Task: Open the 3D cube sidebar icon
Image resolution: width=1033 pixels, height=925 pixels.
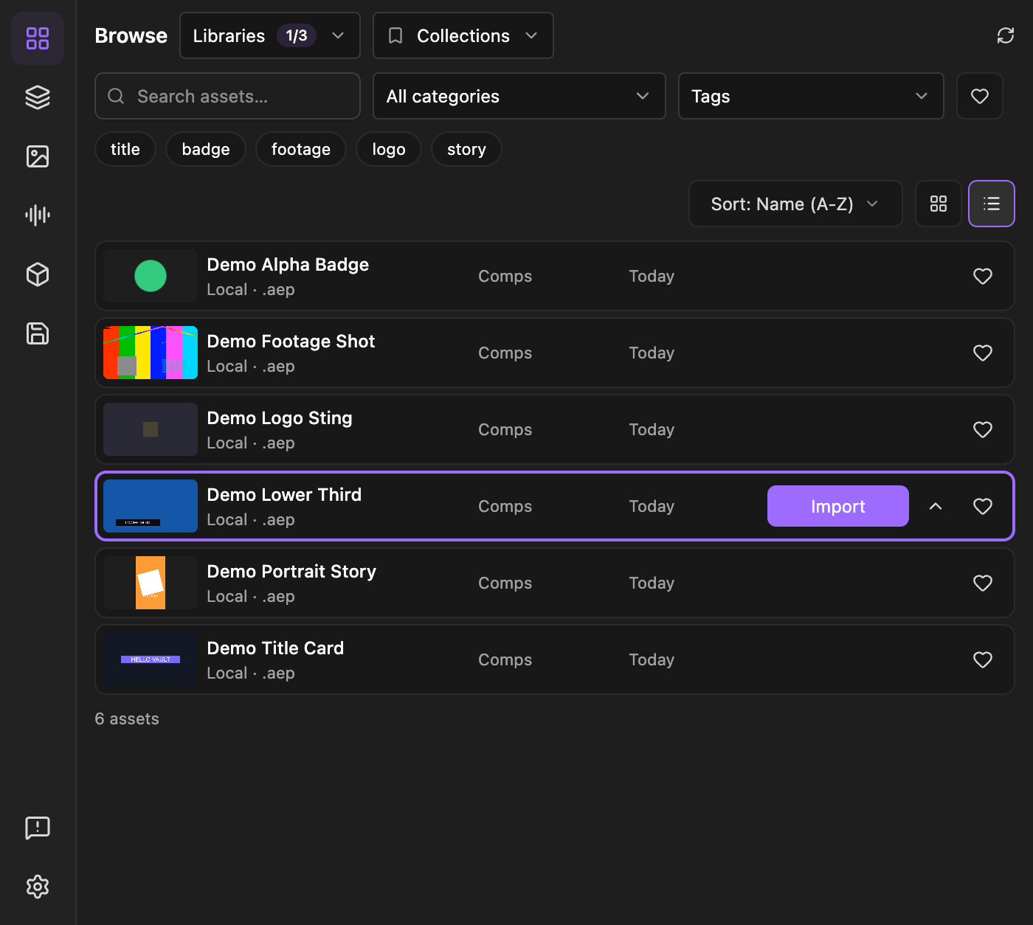Action: 38,274
